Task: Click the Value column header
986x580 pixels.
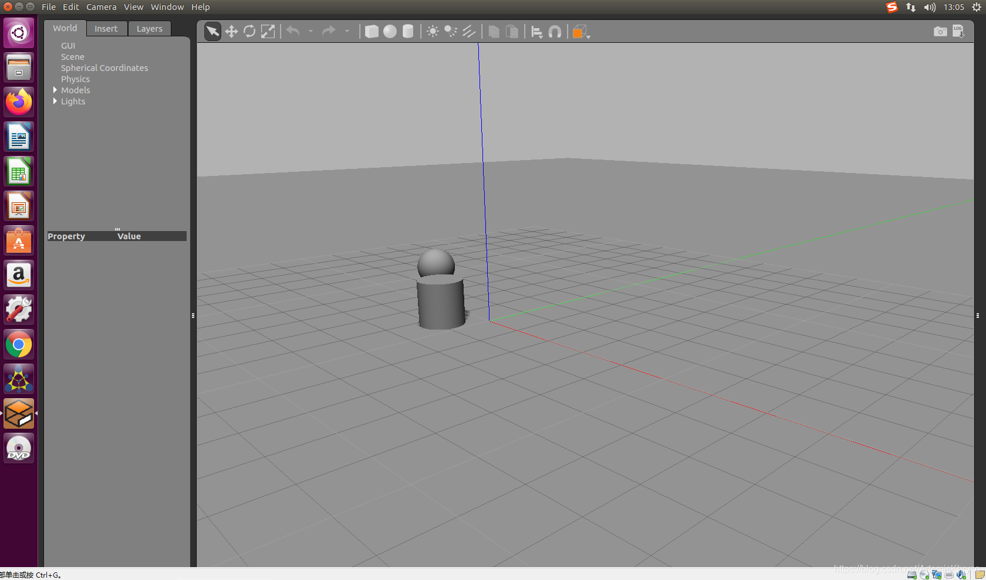Action: click(129, 236)
